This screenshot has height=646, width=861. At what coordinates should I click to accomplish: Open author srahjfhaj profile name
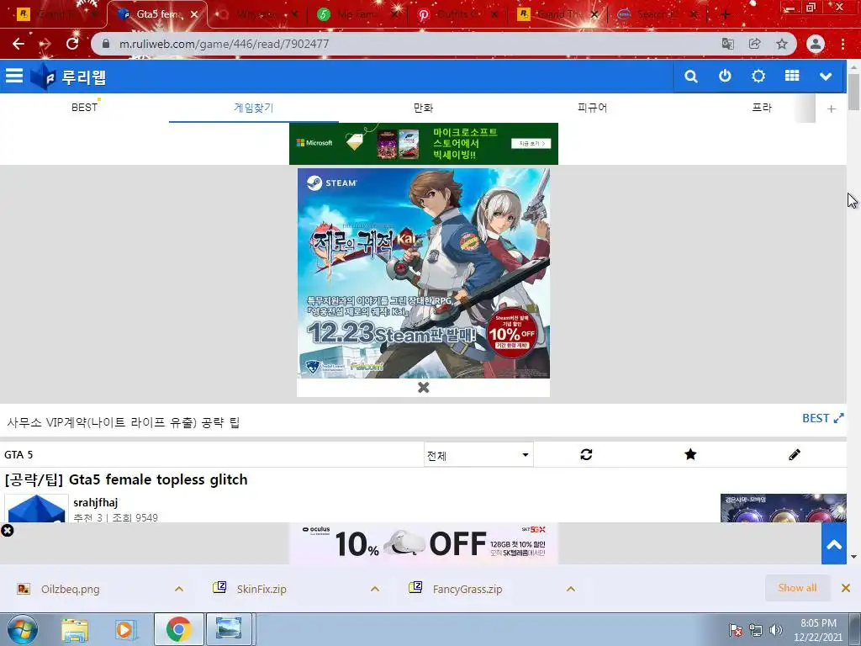click(x=96, y=502)
